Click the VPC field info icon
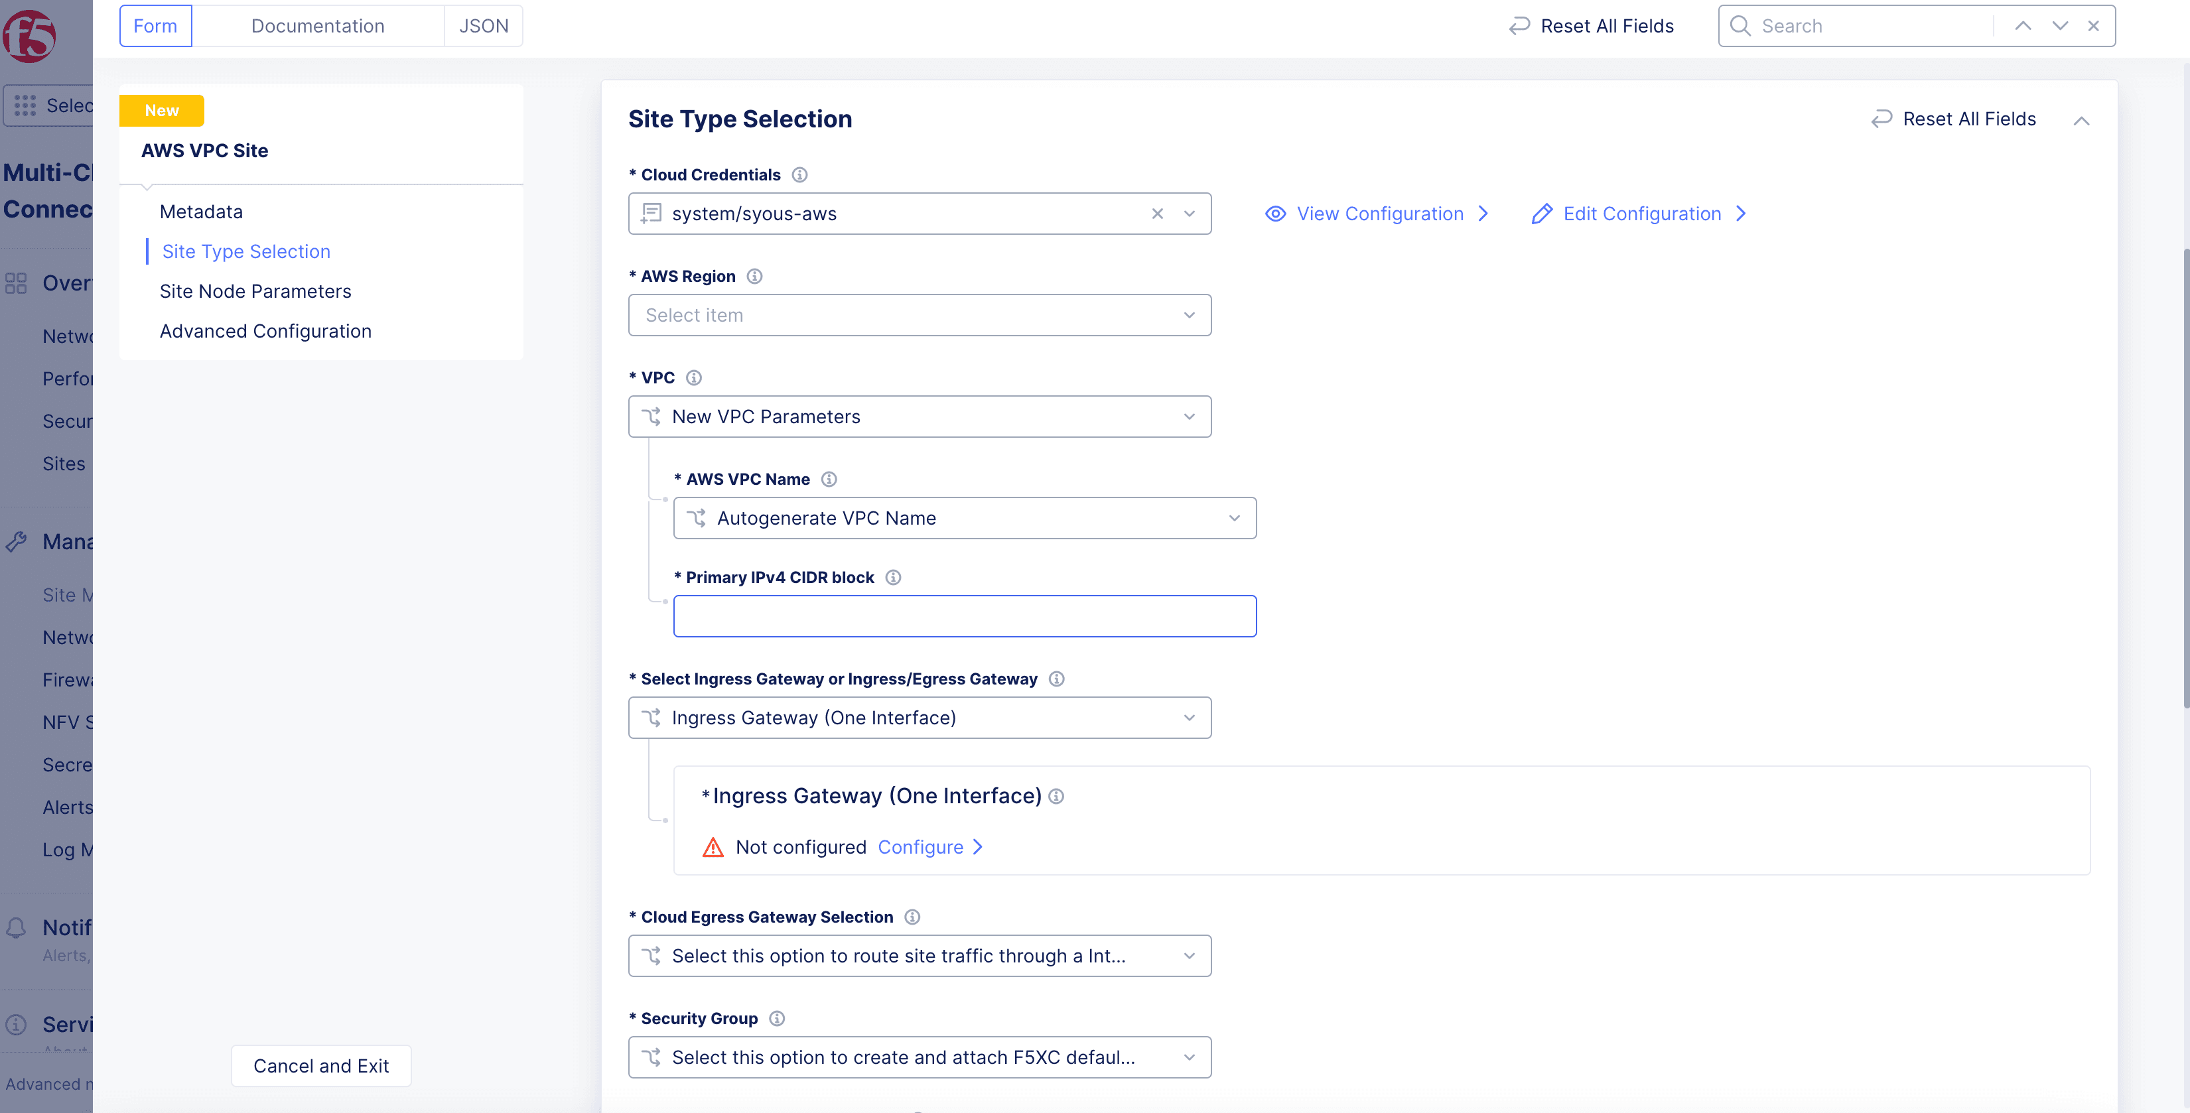 click(x=695, y=377)
